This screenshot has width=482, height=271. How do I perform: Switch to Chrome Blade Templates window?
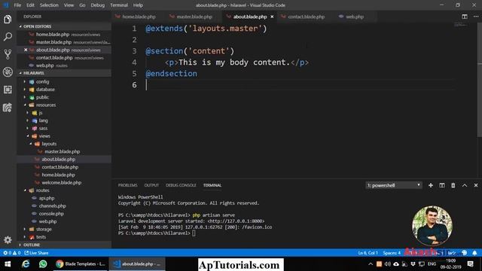(x=81, y=264)
